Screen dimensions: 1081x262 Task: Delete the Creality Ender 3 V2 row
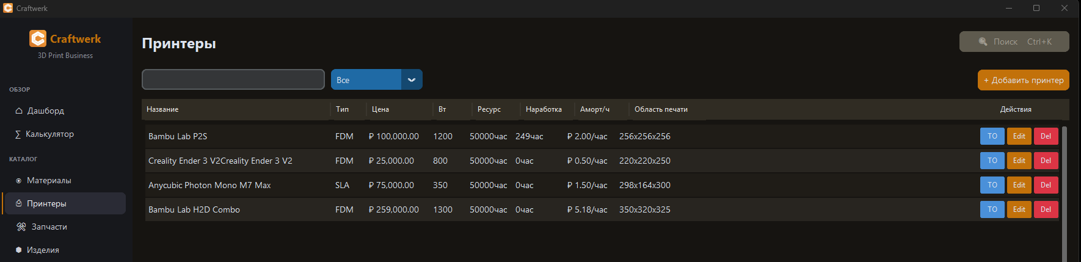pyautogui.click(x=1046, y=161)
